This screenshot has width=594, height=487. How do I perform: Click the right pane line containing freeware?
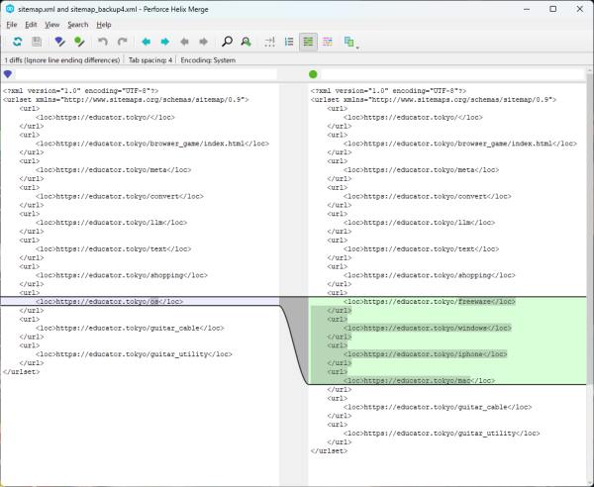[430, 302]
